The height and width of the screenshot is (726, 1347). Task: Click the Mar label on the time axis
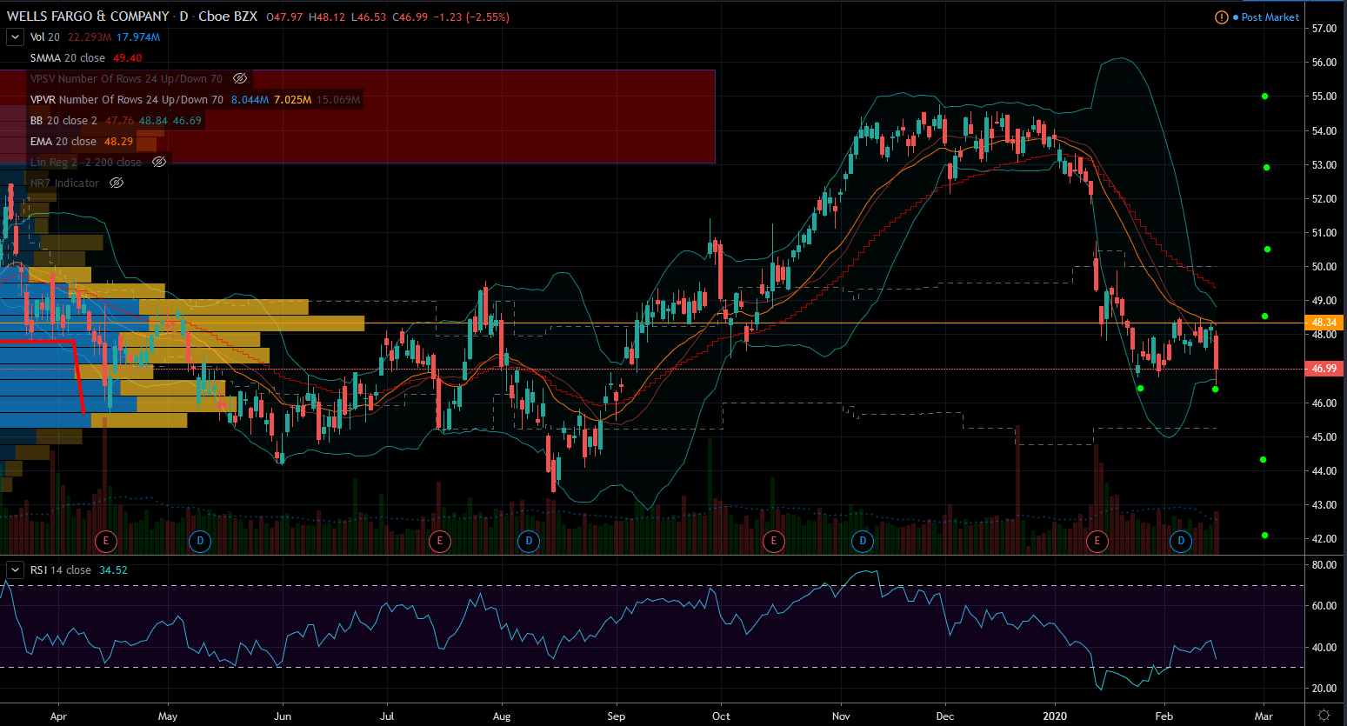coord(1264,716)
